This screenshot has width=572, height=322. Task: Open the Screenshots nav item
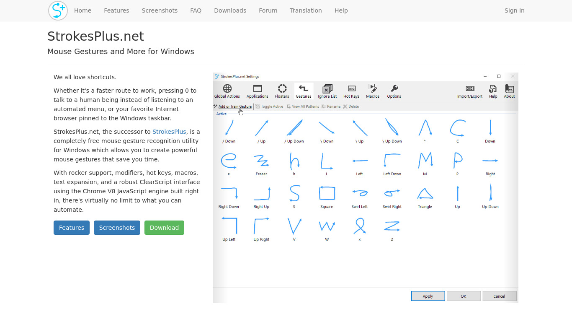pyautogui.click(x=160, y=10)
